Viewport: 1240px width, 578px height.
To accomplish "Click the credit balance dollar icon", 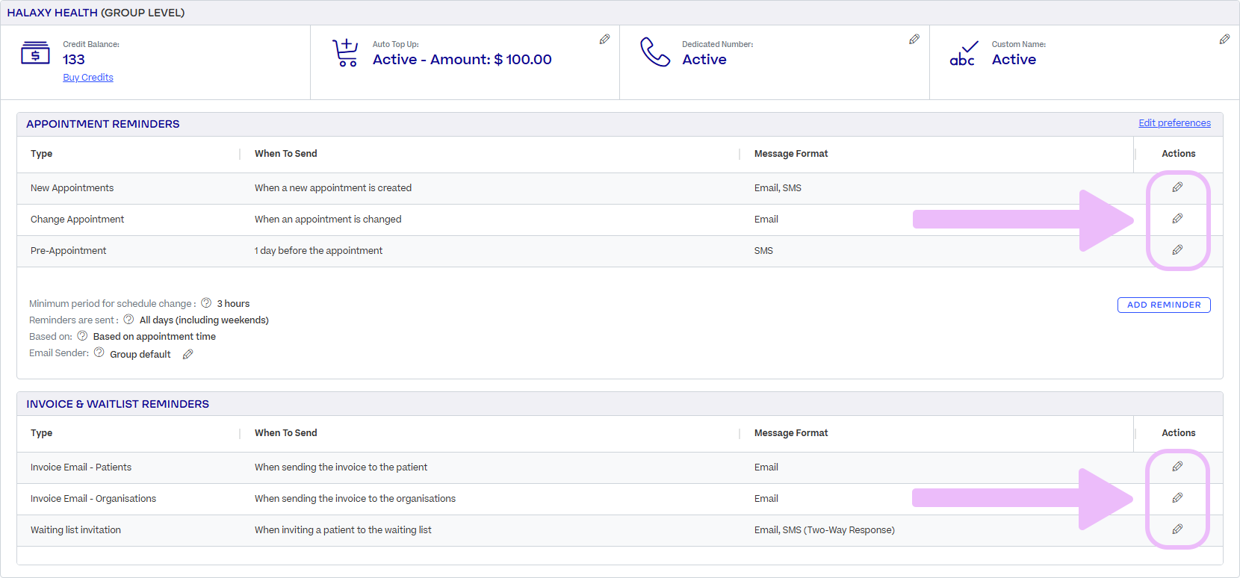I will (x=35, y=54).
